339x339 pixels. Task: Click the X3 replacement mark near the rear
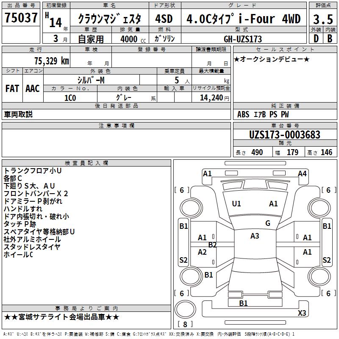point(302,313)
